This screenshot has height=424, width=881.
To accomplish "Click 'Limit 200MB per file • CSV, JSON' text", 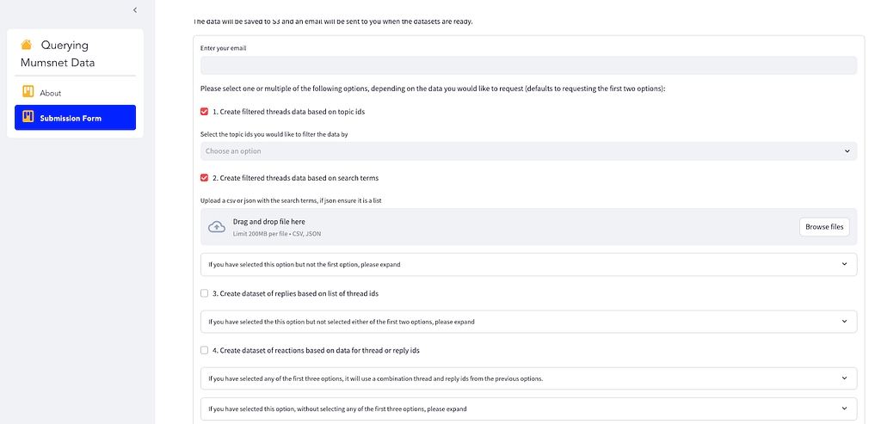I will coord(277,234).
